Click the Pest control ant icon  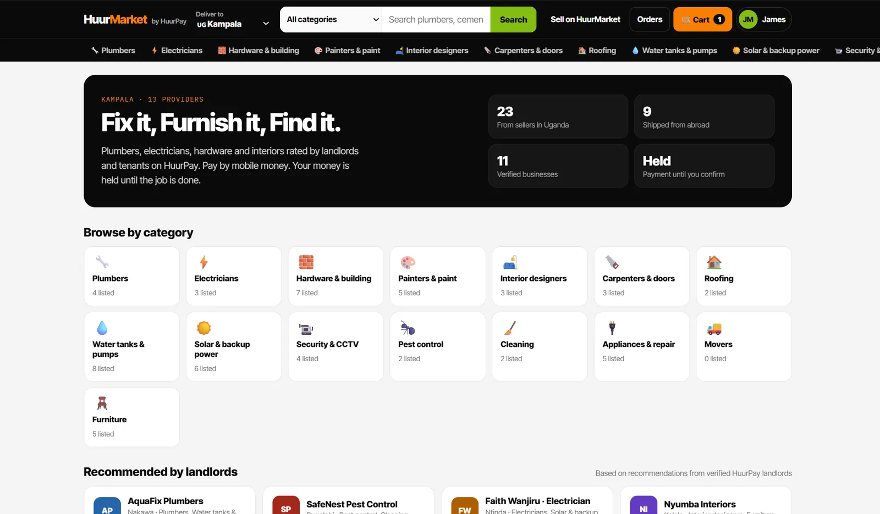(408, 328)
